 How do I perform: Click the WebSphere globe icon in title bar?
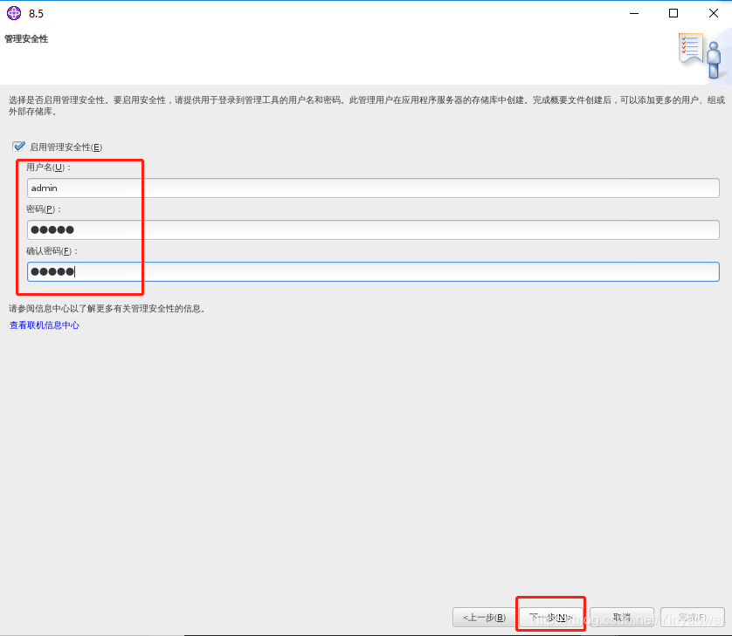click(14, 13)
